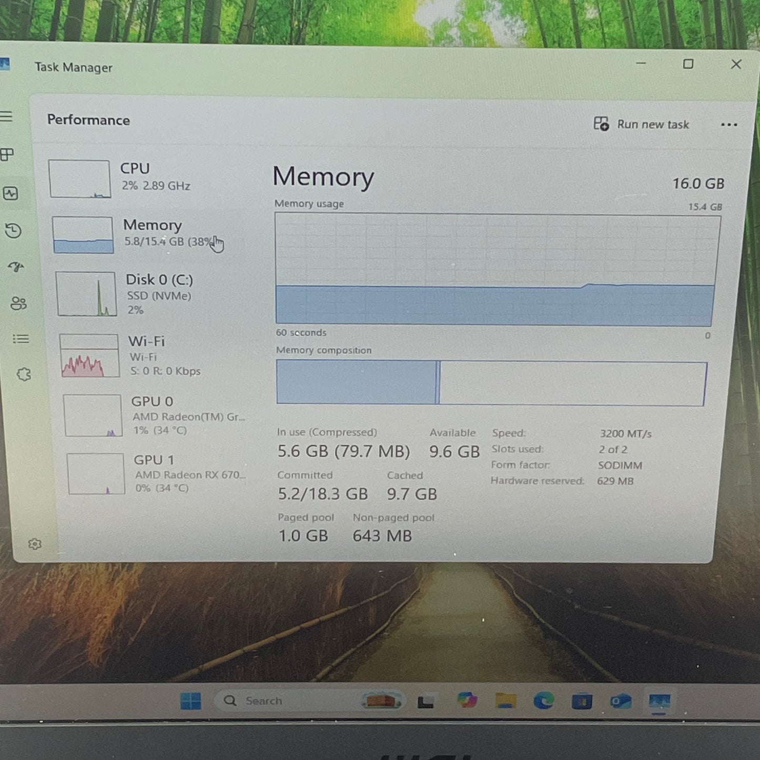Open the Startup apps page icon
760x760 pixels.
(16, 267)
